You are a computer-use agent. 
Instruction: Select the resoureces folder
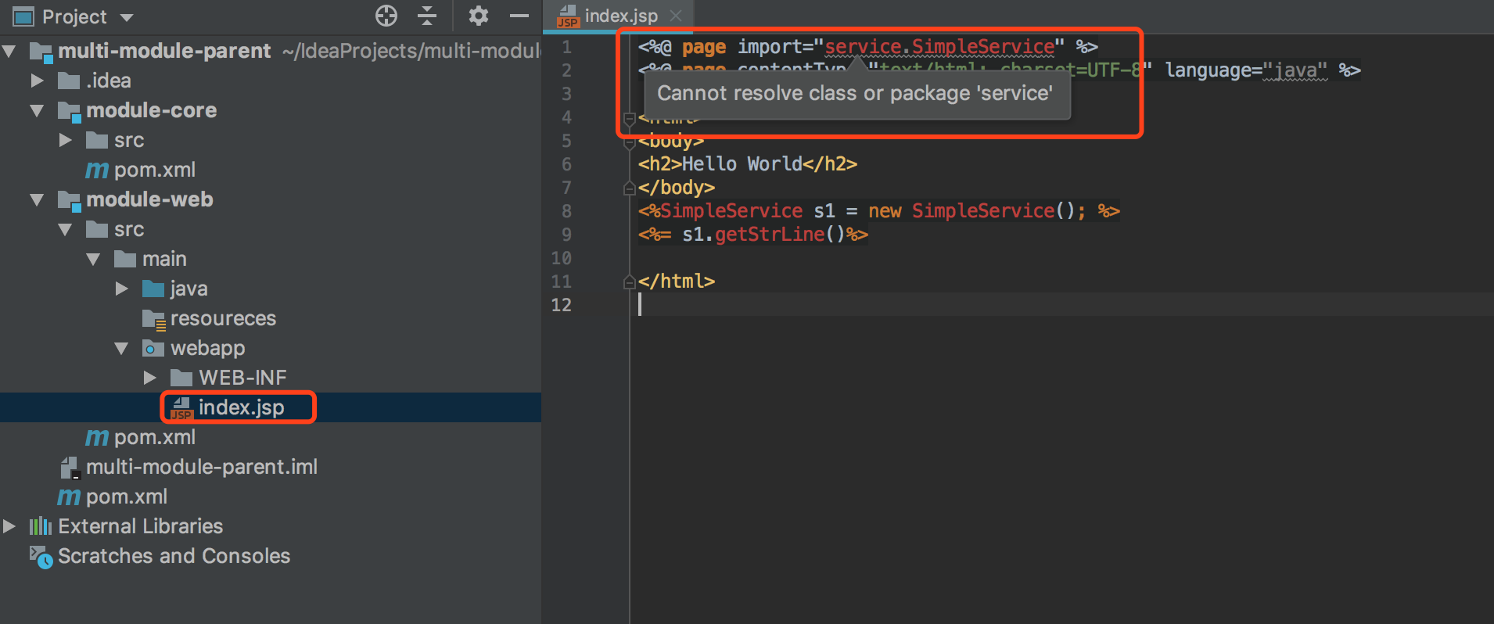[x=223, y=318]
